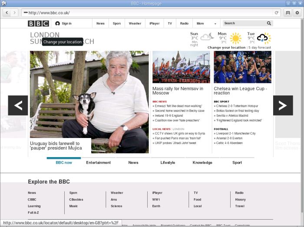The width and height of the screenshot is (304, 227).
Task: Open Mass rally for Nemtsov headline
Action: (178, 91)
